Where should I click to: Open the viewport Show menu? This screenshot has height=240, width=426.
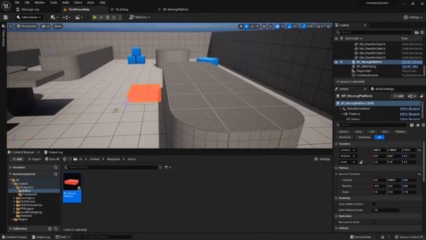click(58, 27)
